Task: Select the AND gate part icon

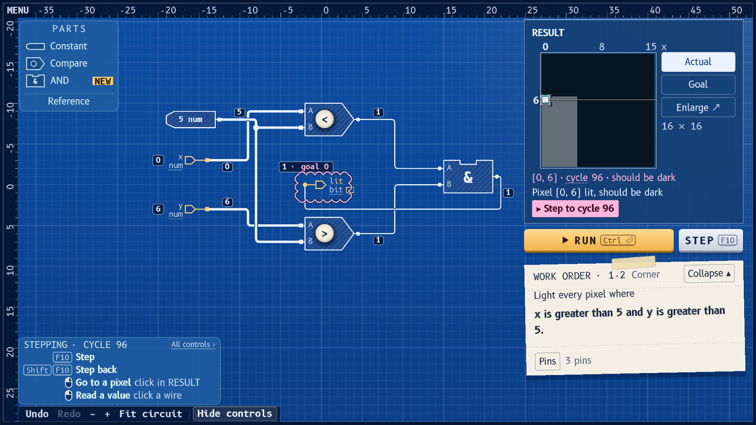Action: coord(35,81)
